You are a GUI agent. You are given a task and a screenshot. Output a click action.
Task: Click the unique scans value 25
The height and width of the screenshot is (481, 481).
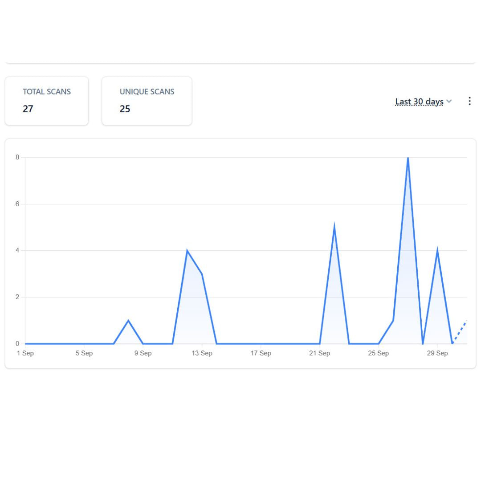tap(125, 109)
